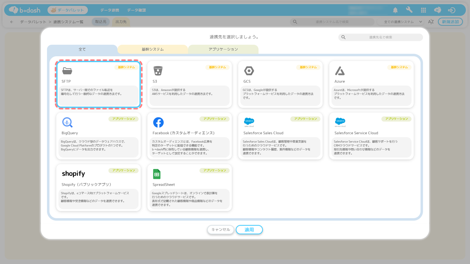Click the search magnifier in the top bar
This screenshot has width=470, height=264.
click(295, 22)
